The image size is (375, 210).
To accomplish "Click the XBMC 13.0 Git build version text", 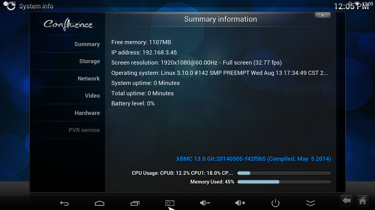I will point(253,159).
